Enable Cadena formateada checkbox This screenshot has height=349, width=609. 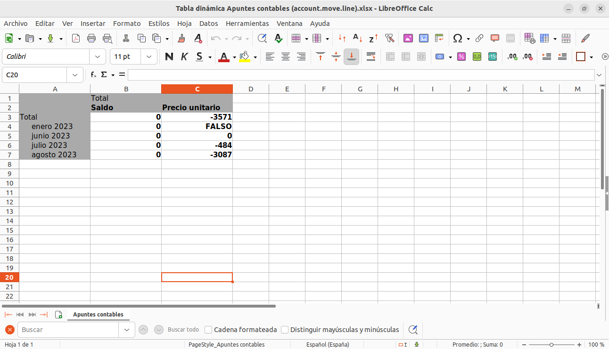click(x=209, y=330)
